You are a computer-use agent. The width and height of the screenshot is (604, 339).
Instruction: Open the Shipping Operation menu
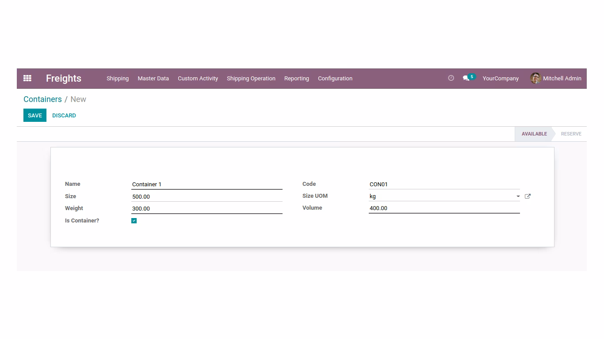pos(251,79)
